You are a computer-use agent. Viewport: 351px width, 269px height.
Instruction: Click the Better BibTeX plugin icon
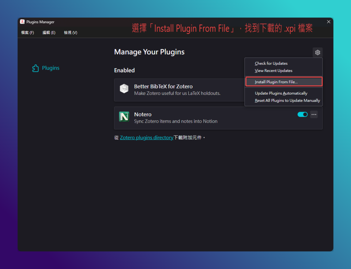[124, 89]
